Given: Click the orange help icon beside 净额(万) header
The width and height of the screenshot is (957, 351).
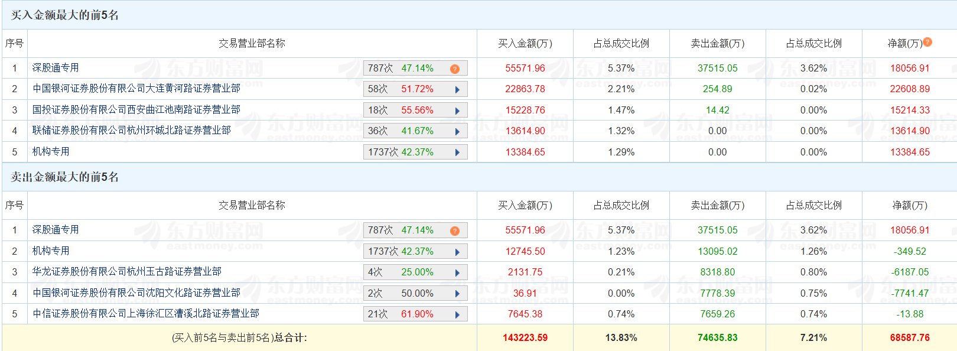Looking at the screenshot, I should pos(927,42).
